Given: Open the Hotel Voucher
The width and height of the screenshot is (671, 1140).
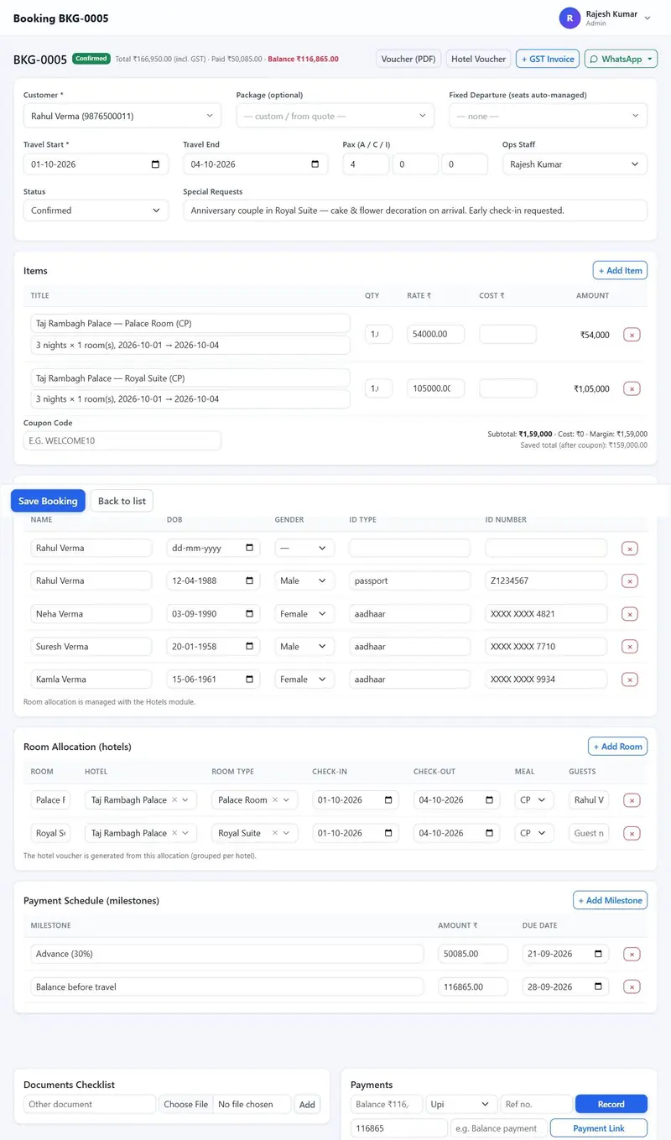Looking at the screenshot, I should coord(479,59).
